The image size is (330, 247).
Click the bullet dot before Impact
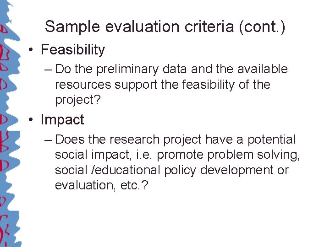click(x=31, y=119)
